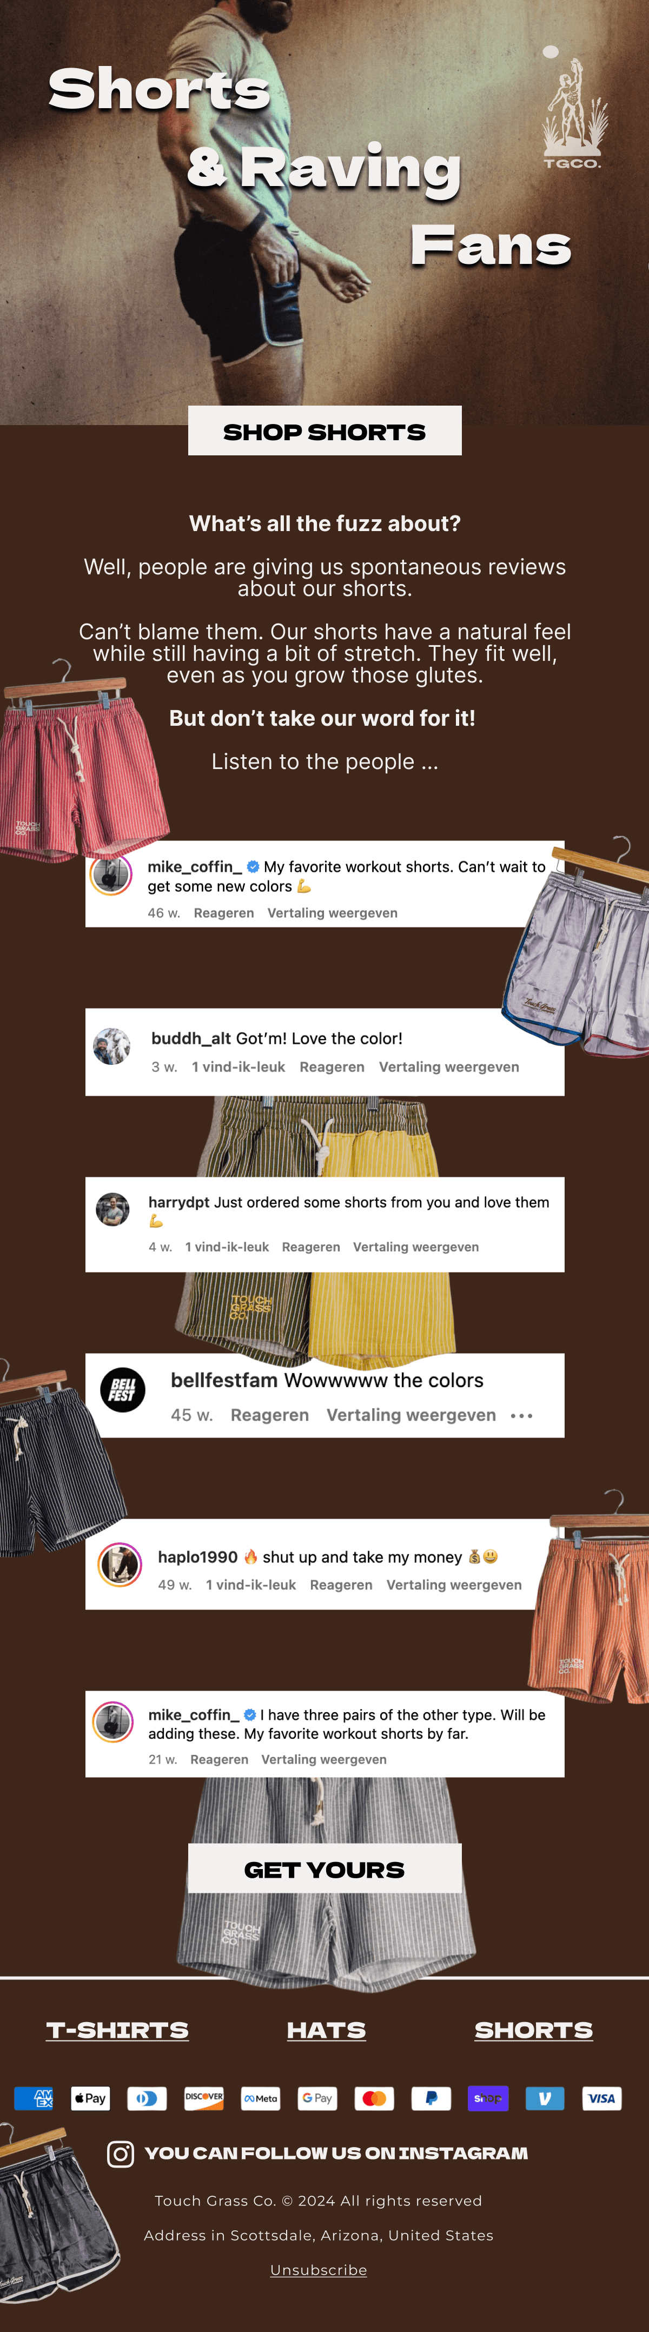The width and height of the screenshot is (649, 2332).
Task: Click the Unsubscribe link
Action: 319,2269
